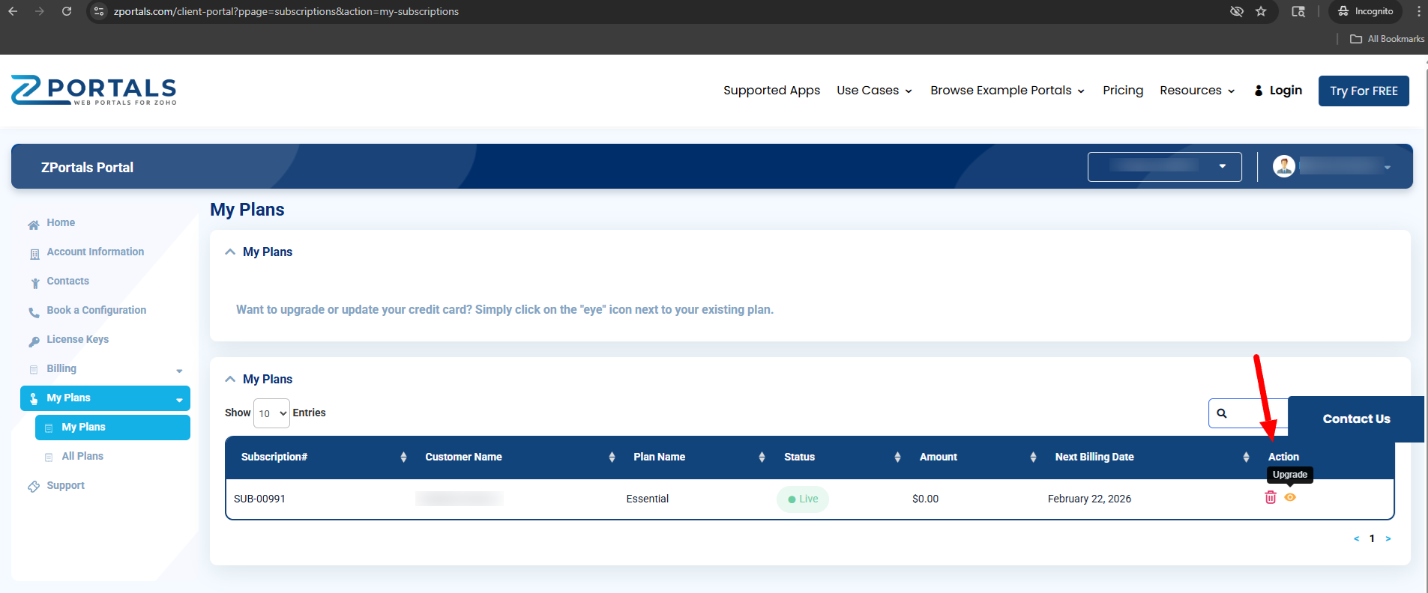Screen dimensions: 1428x593
Task: Open the Show entries count dropdown
Action: (x=271, y=413)
